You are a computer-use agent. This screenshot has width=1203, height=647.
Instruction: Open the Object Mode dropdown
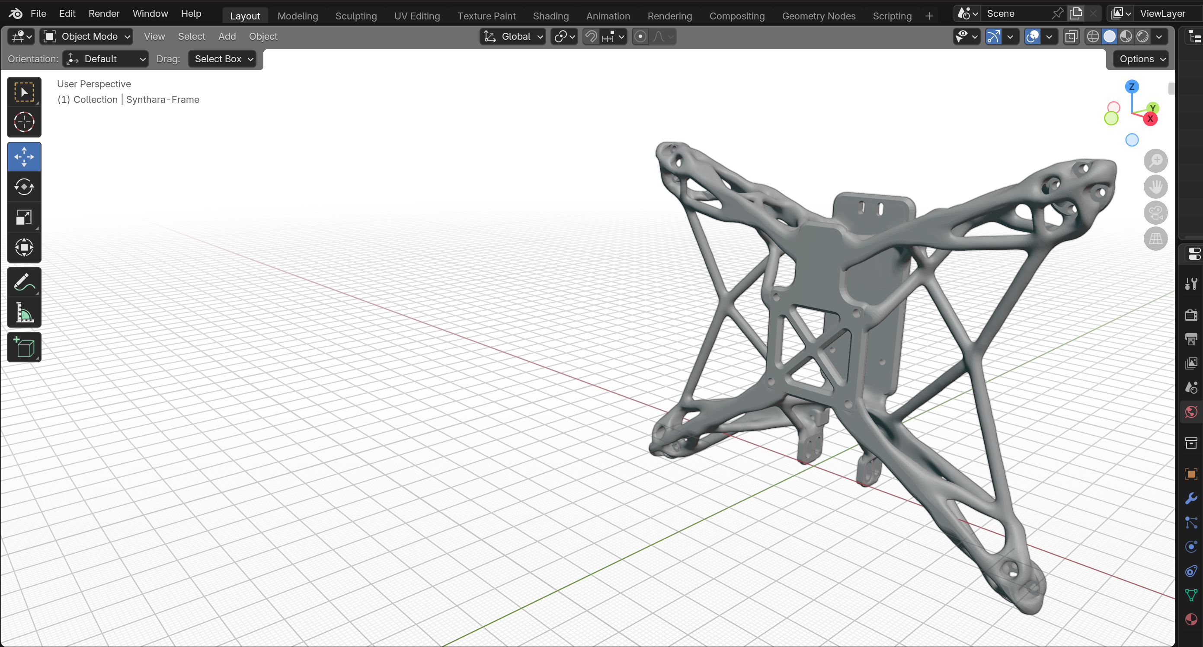(x=86, y=36)
